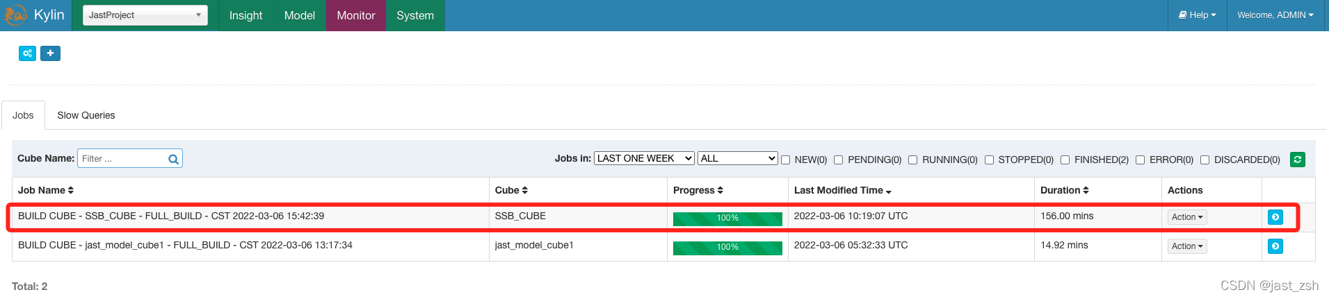Open details arrow for SSB_CUBE job
1329x299 pixels.
click(x=1275, y=217)
